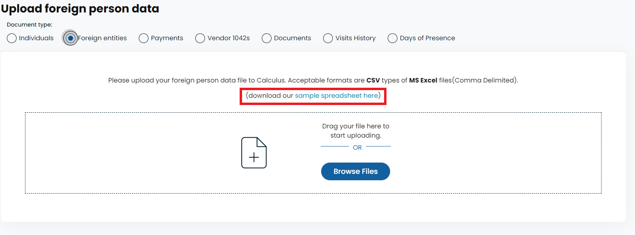The width and height of the screenshot is (635, 235).
Task: Click the 'Upload foreign person data' heading
Action: (x=80, y=8)
